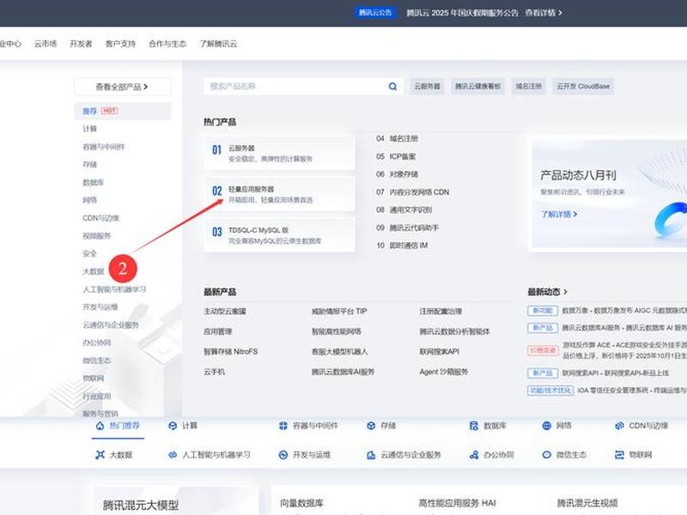Click the 存储 cube icon
Viewport: 687px width, 515px height.
click(x=371, y=426)
